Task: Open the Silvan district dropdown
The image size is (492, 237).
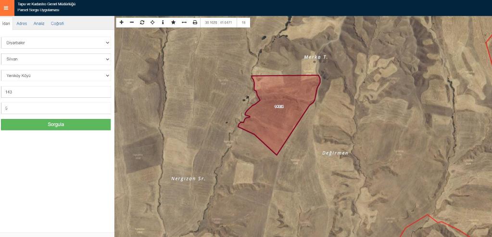Action: pyautogui.click(x=56, y=59)
